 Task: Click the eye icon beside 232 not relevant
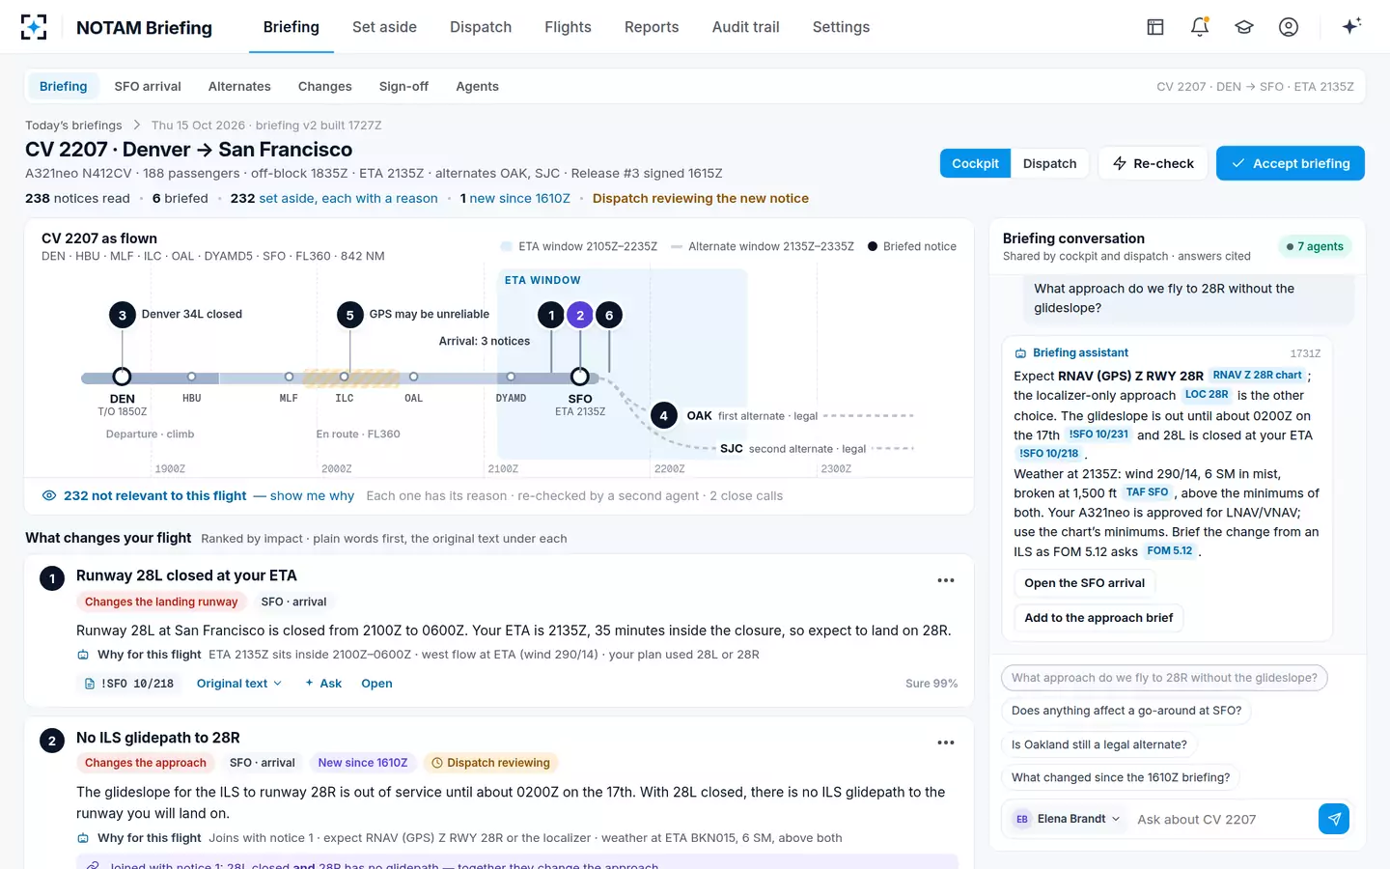coord(49,495)
